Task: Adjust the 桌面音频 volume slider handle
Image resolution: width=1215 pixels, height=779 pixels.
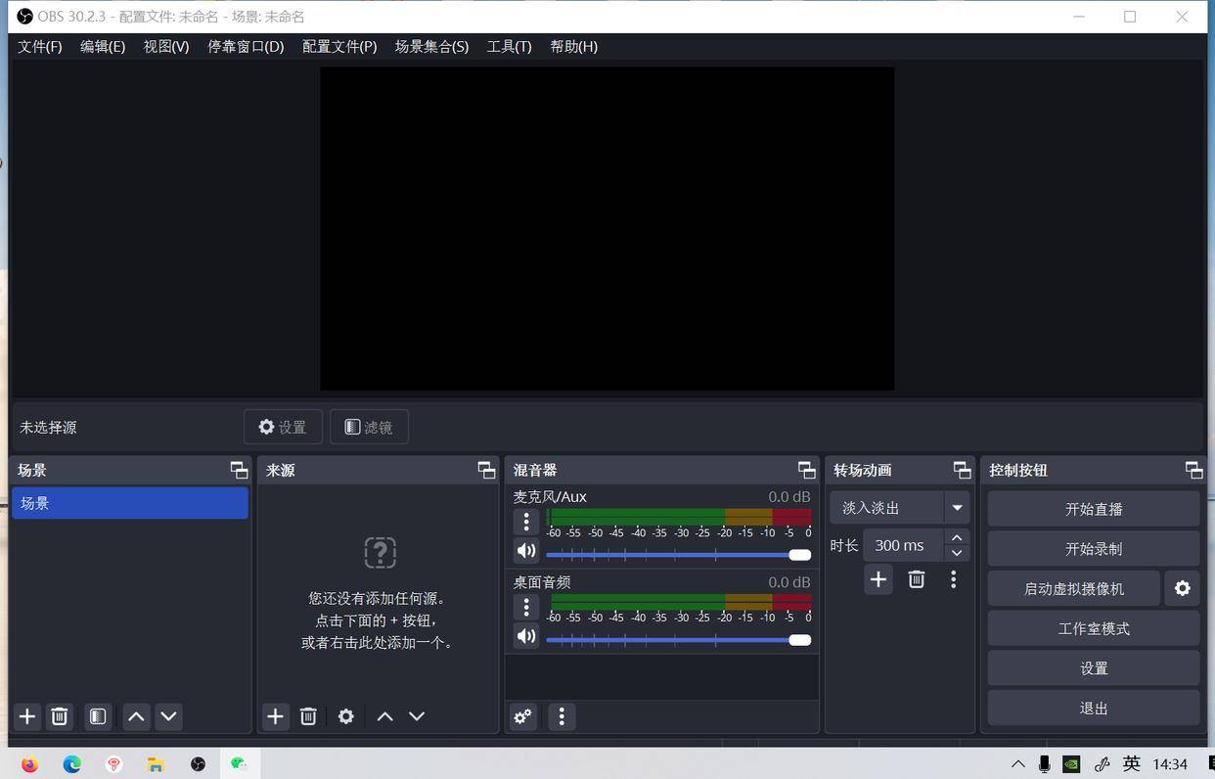Action: click(799, 640)
